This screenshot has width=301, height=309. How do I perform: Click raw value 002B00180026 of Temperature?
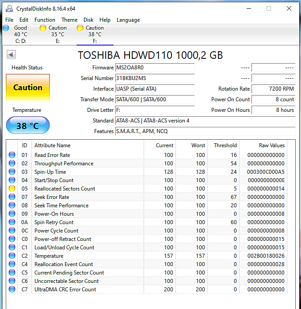[266, 256]
